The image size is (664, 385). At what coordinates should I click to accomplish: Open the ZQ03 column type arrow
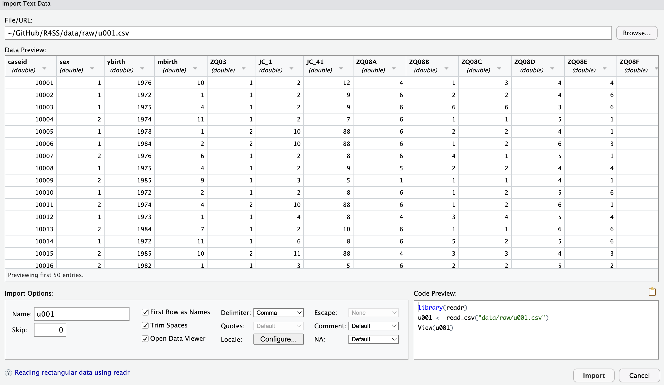[243, 69]
